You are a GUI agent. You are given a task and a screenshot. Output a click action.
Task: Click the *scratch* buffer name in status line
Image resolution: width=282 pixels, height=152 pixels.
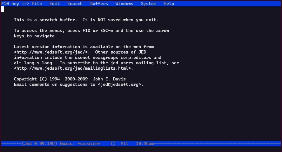click(89, 143)
